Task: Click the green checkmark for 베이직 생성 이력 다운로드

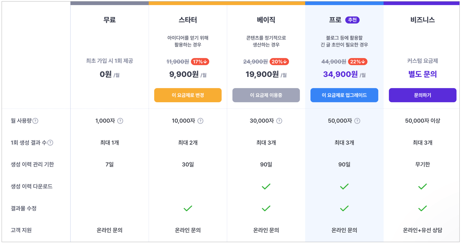Action: coord(266,186)
